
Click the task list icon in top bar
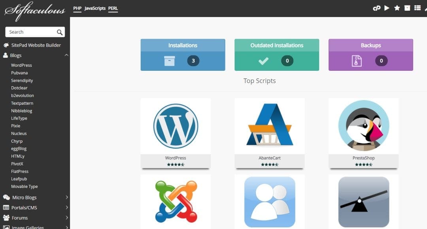click(x=418, y=8)
